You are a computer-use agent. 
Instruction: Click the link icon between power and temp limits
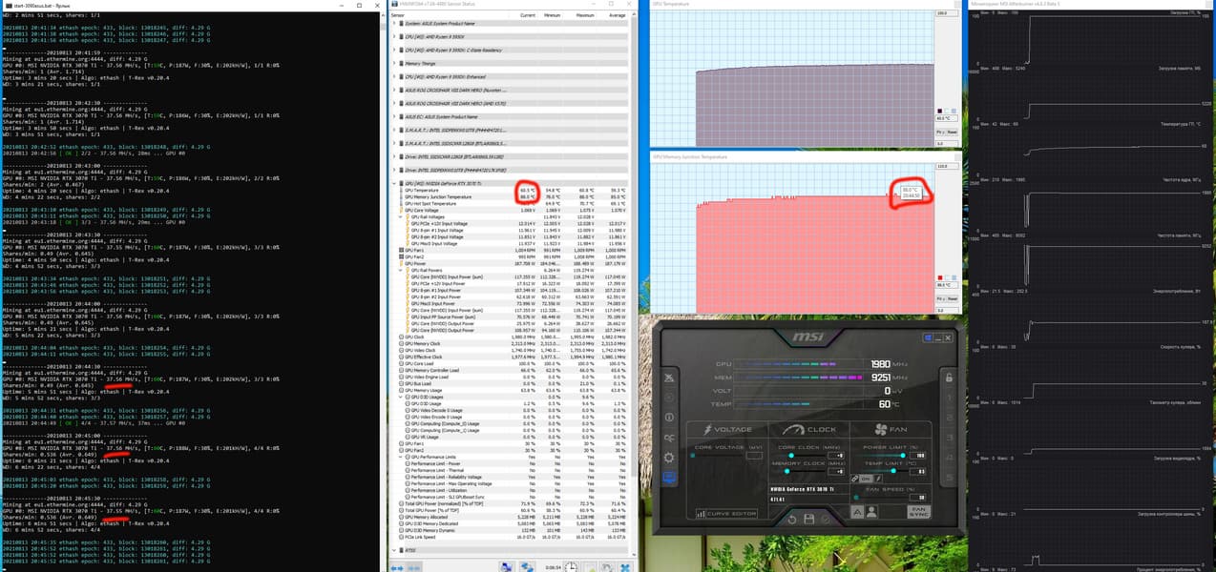coord(855,479)
